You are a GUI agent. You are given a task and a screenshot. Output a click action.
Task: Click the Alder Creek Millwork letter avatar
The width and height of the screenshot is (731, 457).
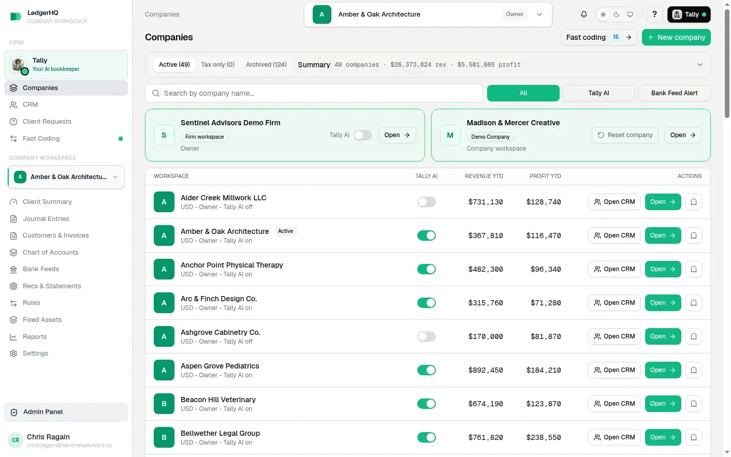click(164, 202)
